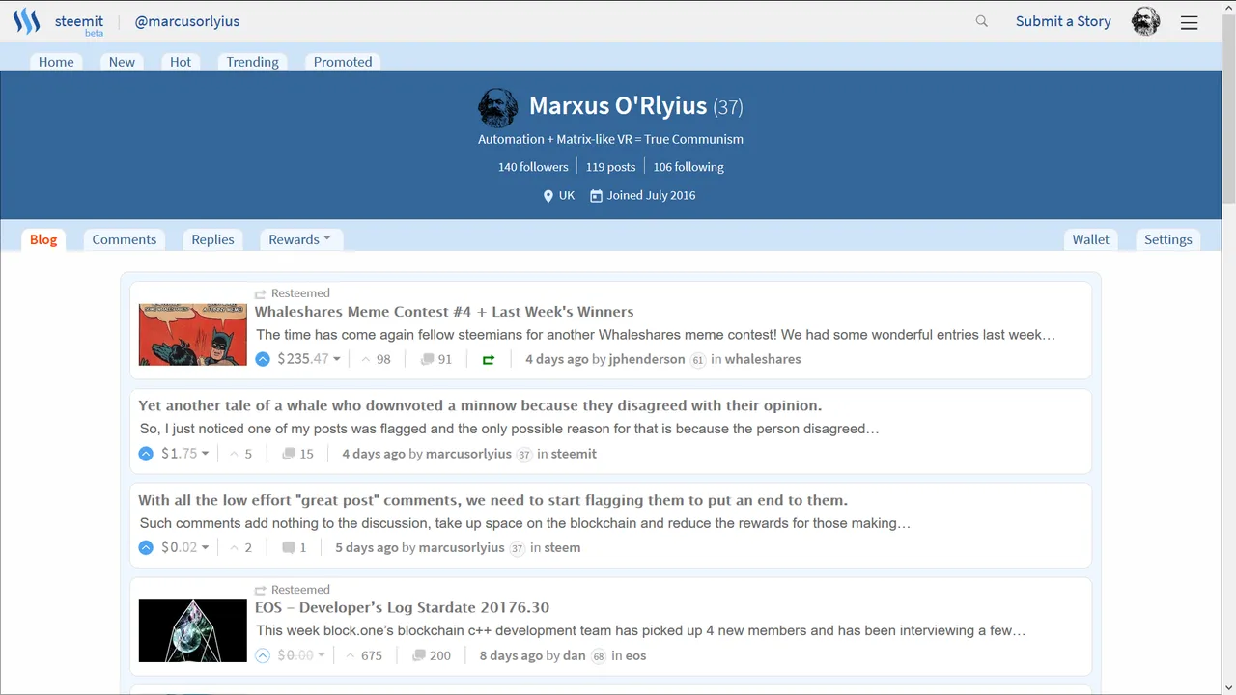The width and height of the screenshot is (1236, 695).
Task: Show the 98 votes list
Action: tap(376, 359)
